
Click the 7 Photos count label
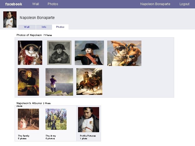pyautogui.click(x=48, y=35)
